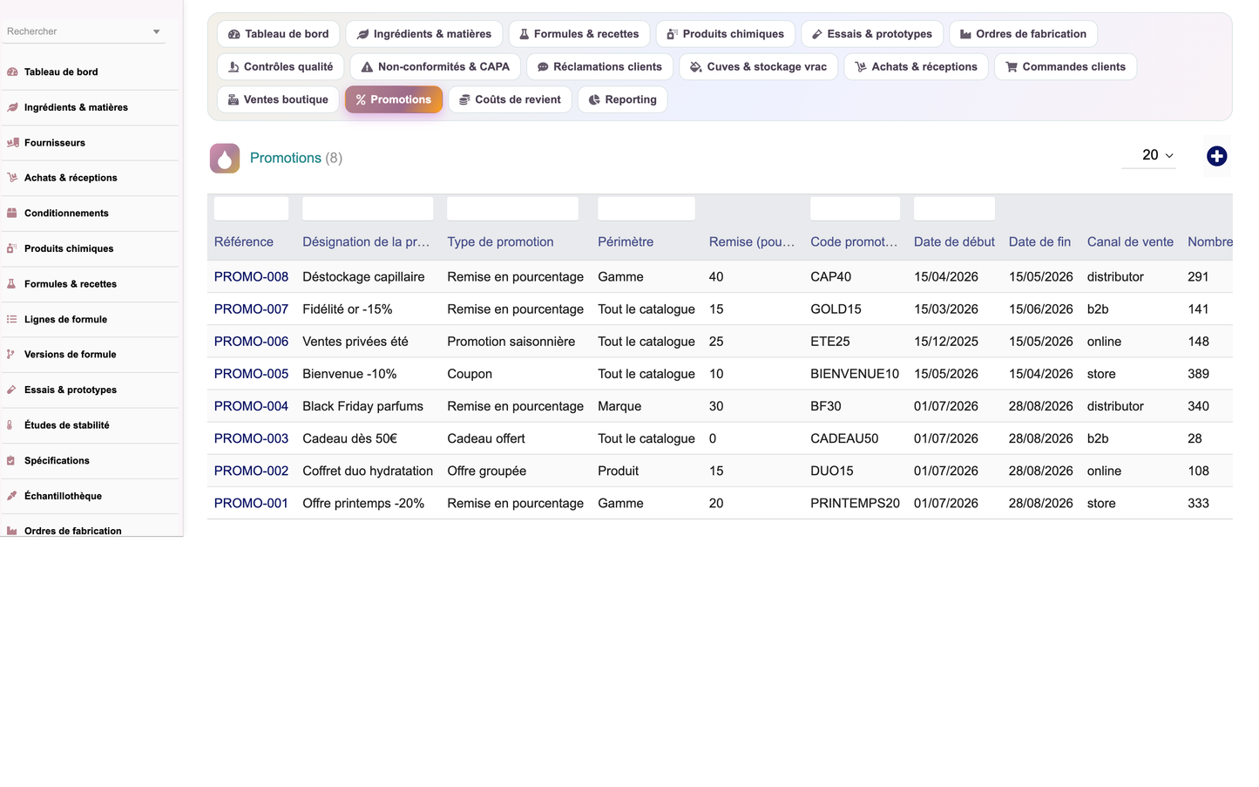Open the Tableau de bord top tab
Viewport: 1259px width, 787px height.
tap(279, 34)
